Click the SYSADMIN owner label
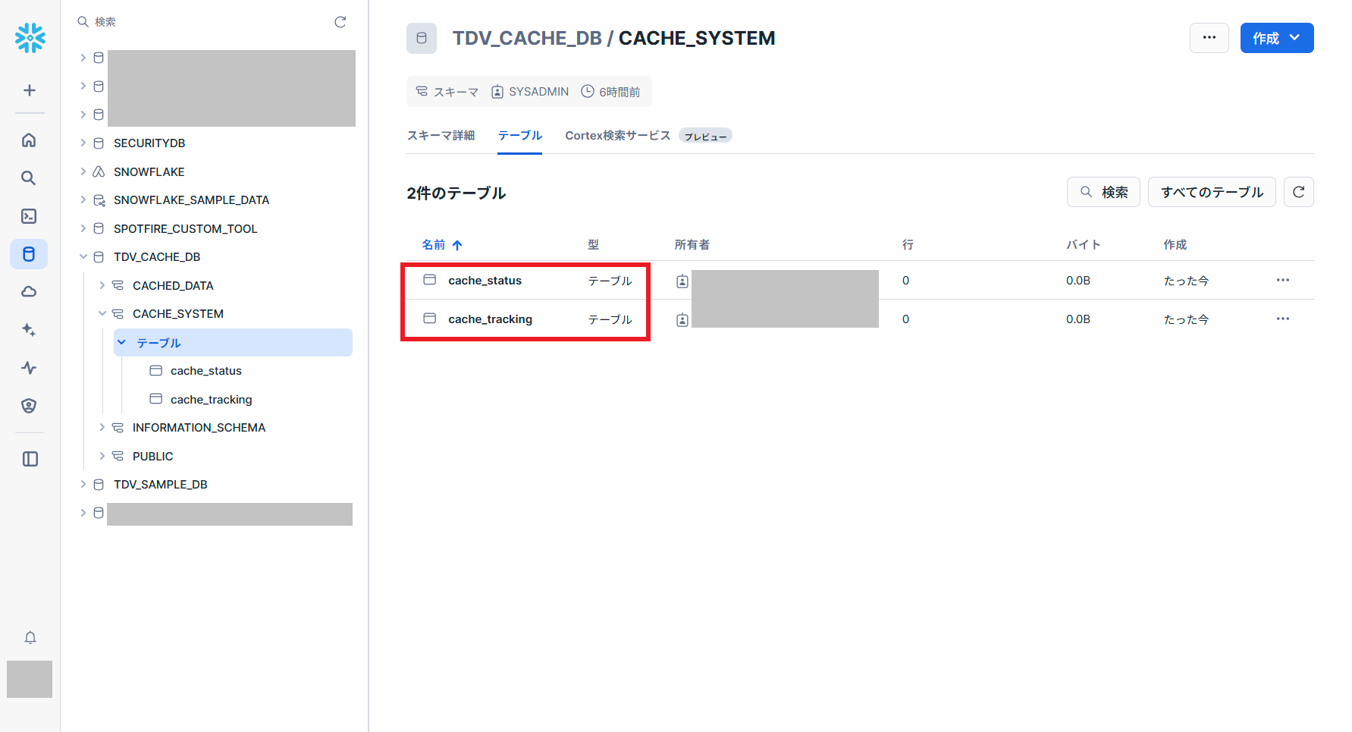 pos(538,91)
